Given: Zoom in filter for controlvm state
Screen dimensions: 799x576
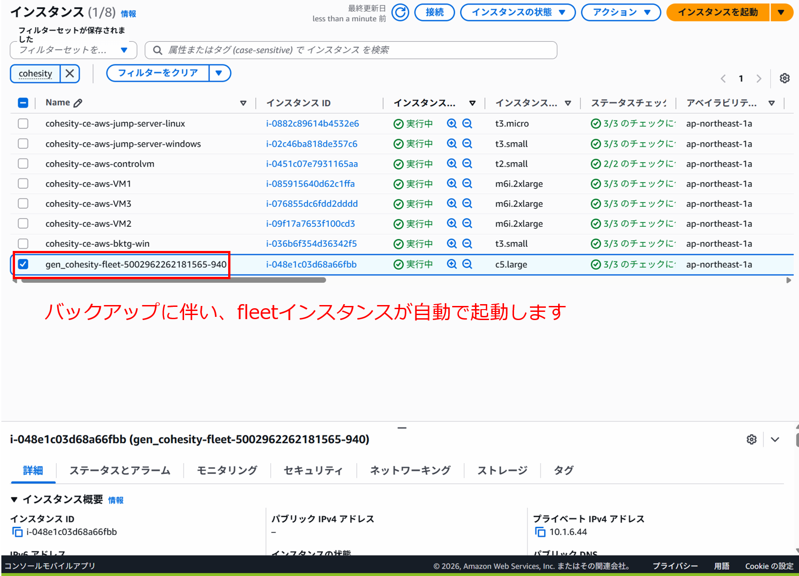Looking at the screenshot, I should tap(452, 164).
